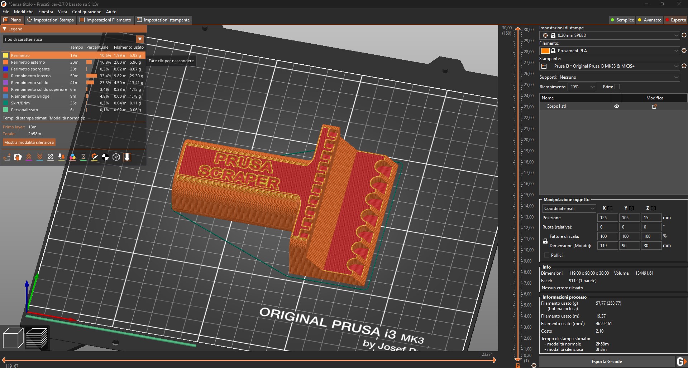
Task: Toggle travel moves display in legend toolbar
Action: (7, 157)
